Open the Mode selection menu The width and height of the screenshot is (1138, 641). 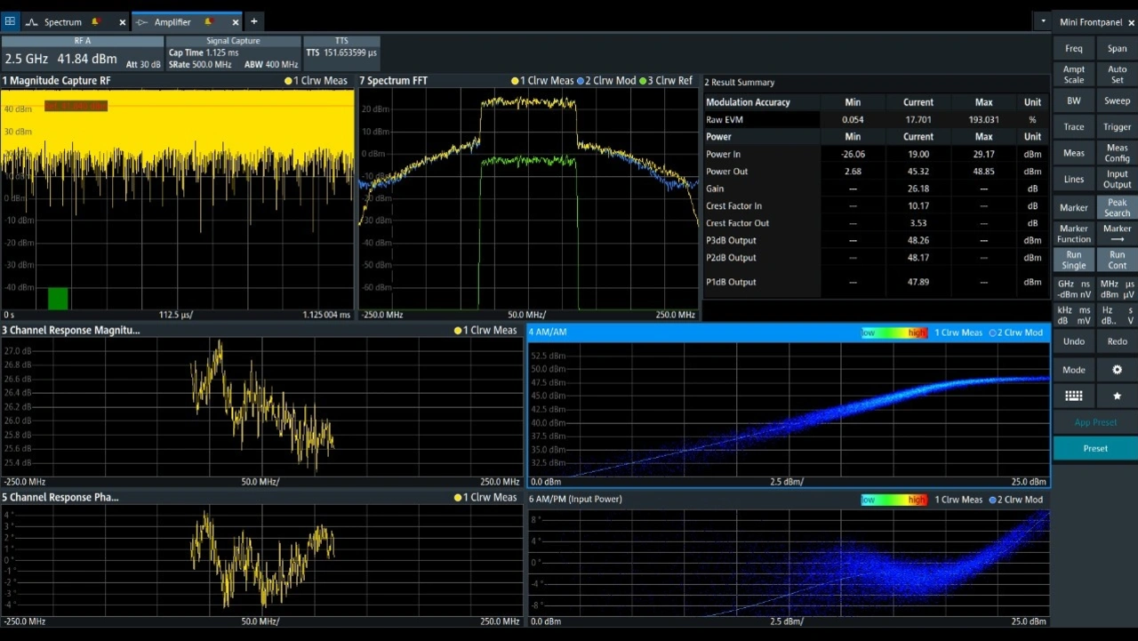(x=1073, y=370)
